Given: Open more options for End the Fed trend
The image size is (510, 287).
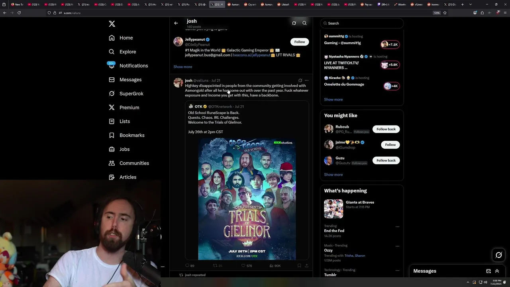Looking at the screenshot, I should (397, 227).
